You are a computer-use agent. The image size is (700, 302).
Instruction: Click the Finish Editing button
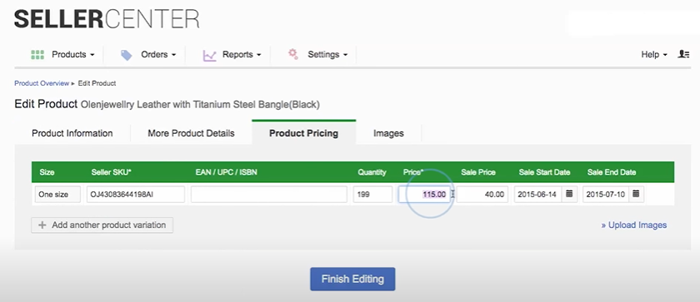click(352, 279)
